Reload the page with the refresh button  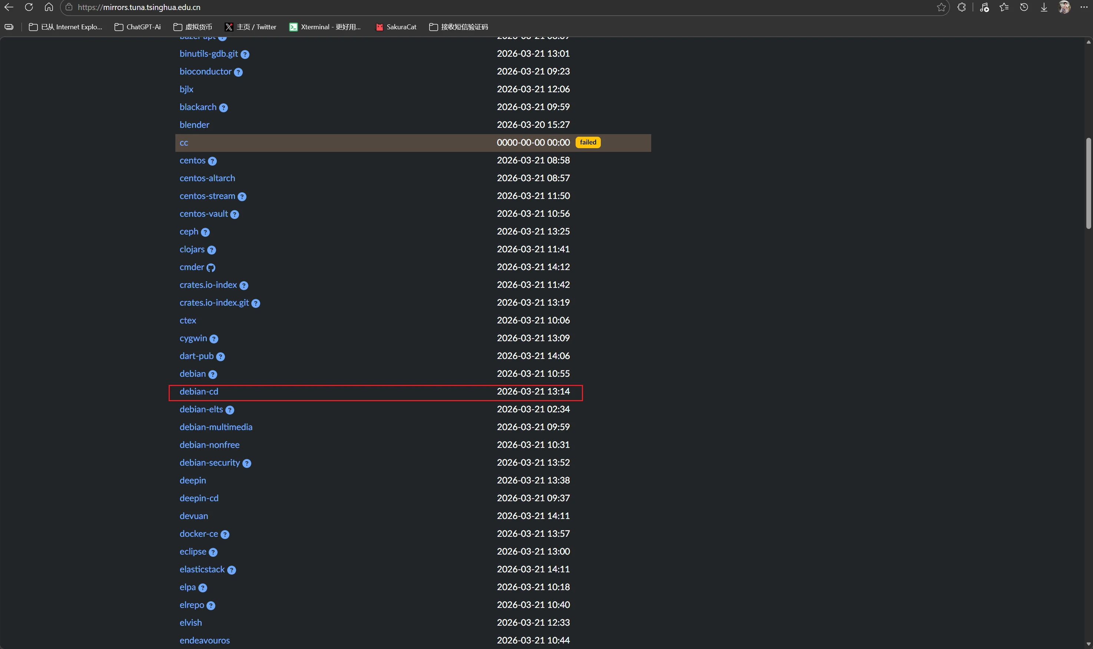[x=29, y=7]
